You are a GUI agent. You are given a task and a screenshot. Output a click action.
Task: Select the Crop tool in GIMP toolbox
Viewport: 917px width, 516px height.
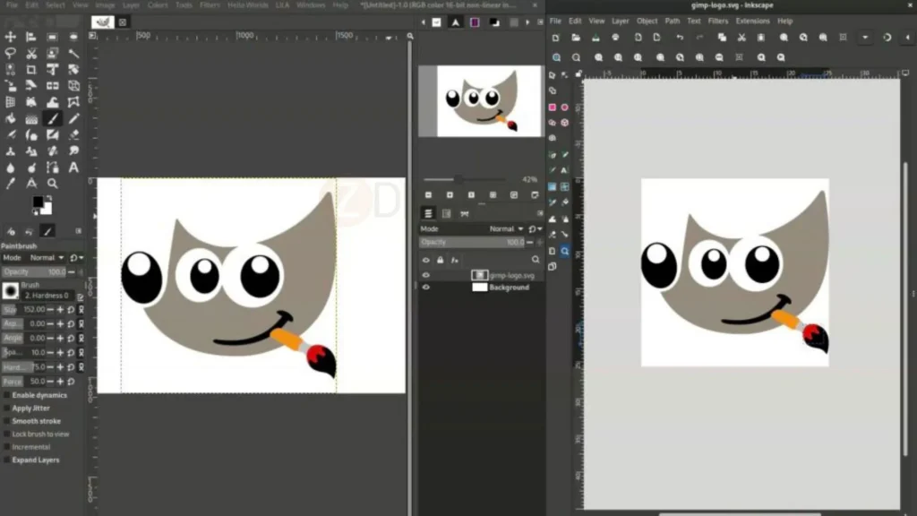[31, 70]
